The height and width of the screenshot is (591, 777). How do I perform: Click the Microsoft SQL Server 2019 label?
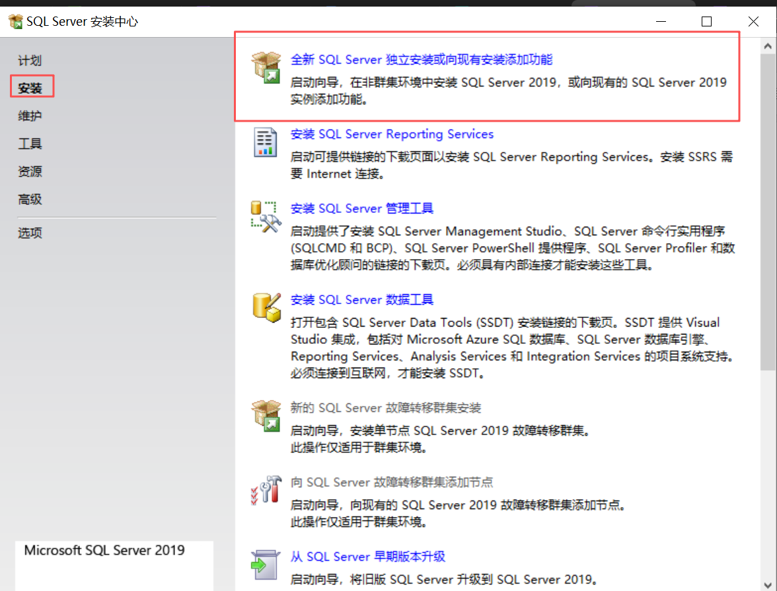coord(104,550)
